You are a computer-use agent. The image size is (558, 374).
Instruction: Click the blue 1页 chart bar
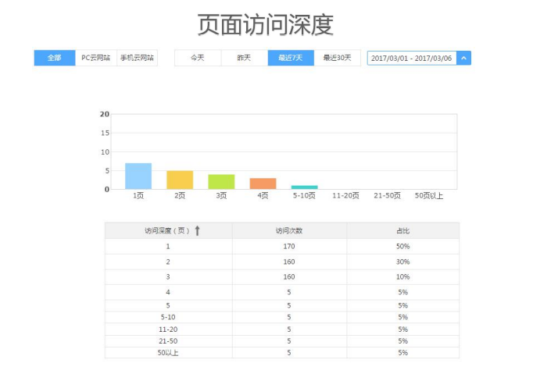(138, 176)
